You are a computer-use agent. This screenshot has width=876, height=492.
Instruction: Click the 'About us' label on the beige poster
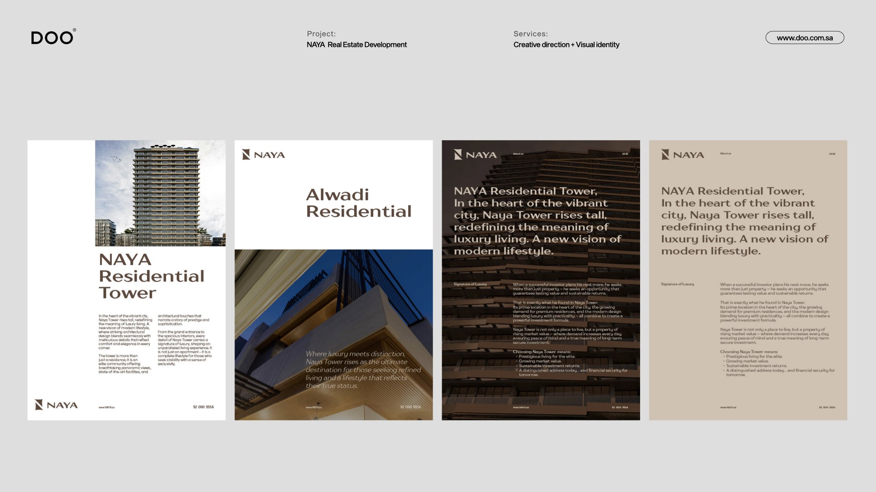(x=725, y=154)
